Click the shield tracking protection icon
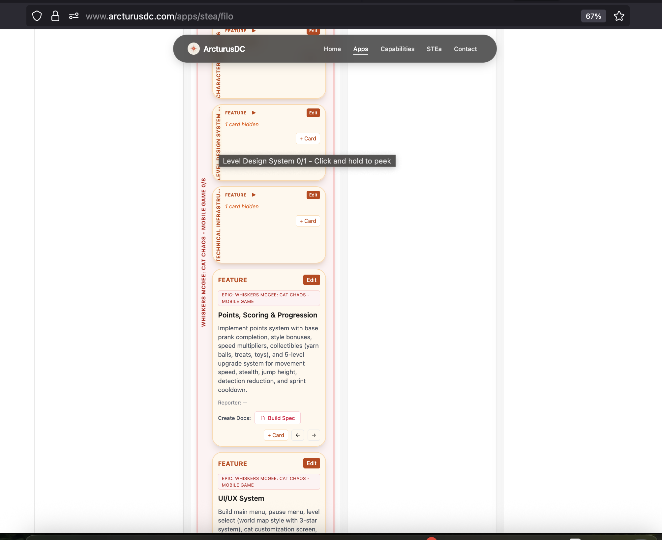Screen dimensions: 662x540 coord(37,16)
